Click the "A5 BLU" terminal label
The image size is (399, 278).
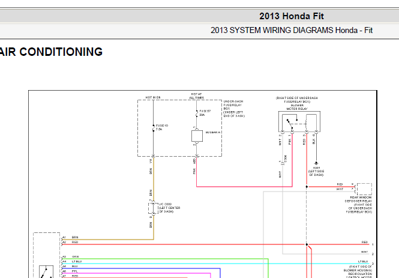(70, 266)
